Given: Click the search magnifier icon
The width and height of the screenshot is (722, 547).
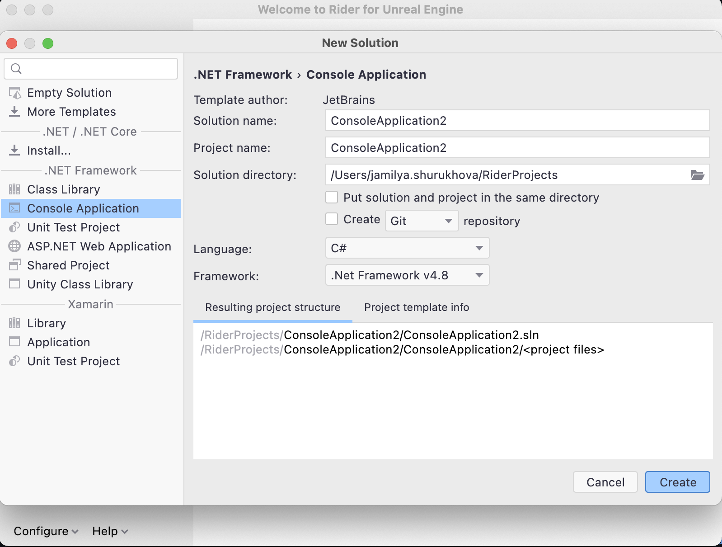Looking at the screenshot, I should click(16, 69).
